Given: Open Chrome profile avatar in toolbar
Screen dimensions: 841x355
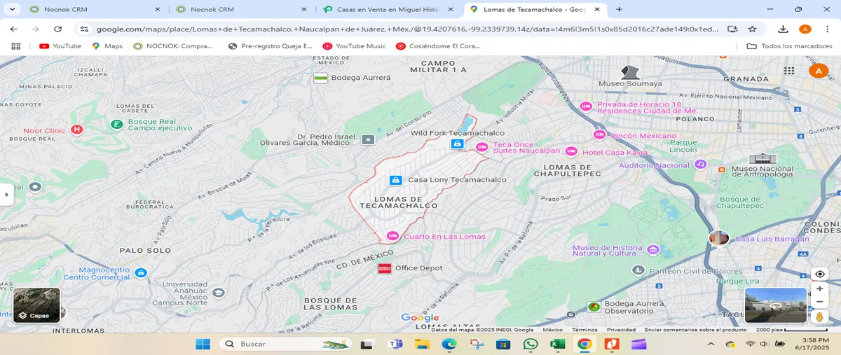Looking at the screenshot, I should coord(805,29).
